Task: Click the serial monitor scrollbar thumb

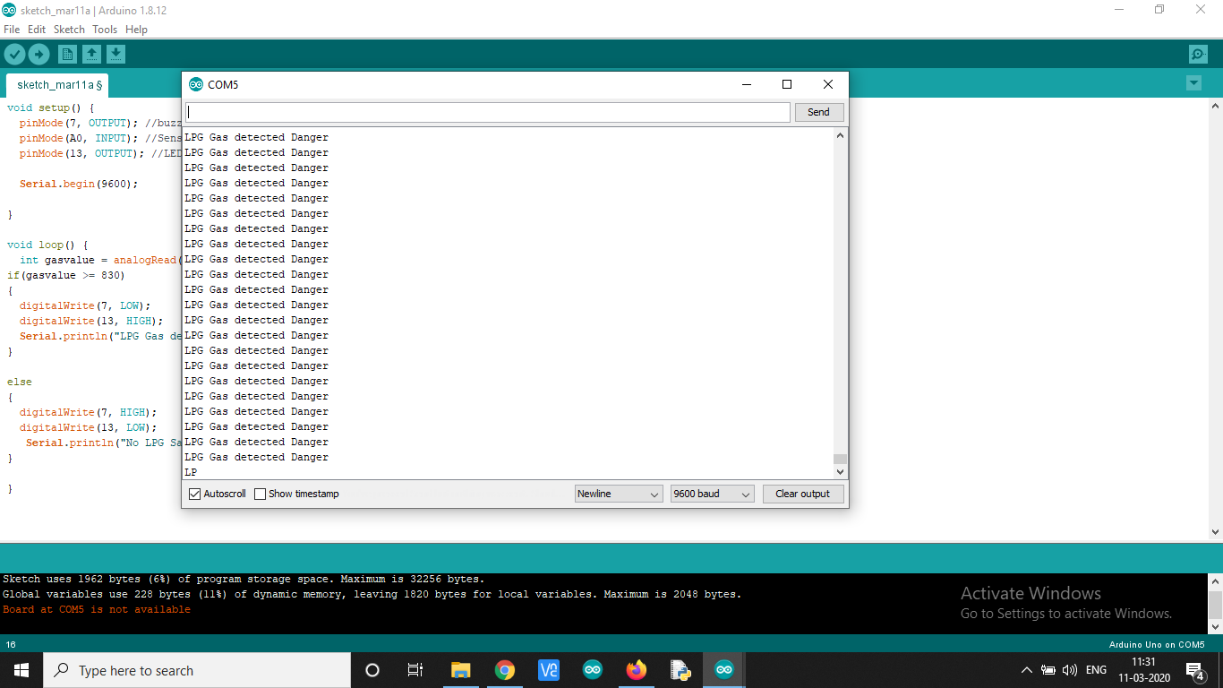Action: pos(840,459)
